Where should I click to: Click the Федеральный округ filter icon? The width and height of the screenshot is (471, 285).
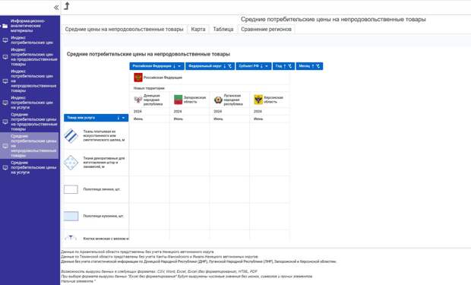[229, 66]
